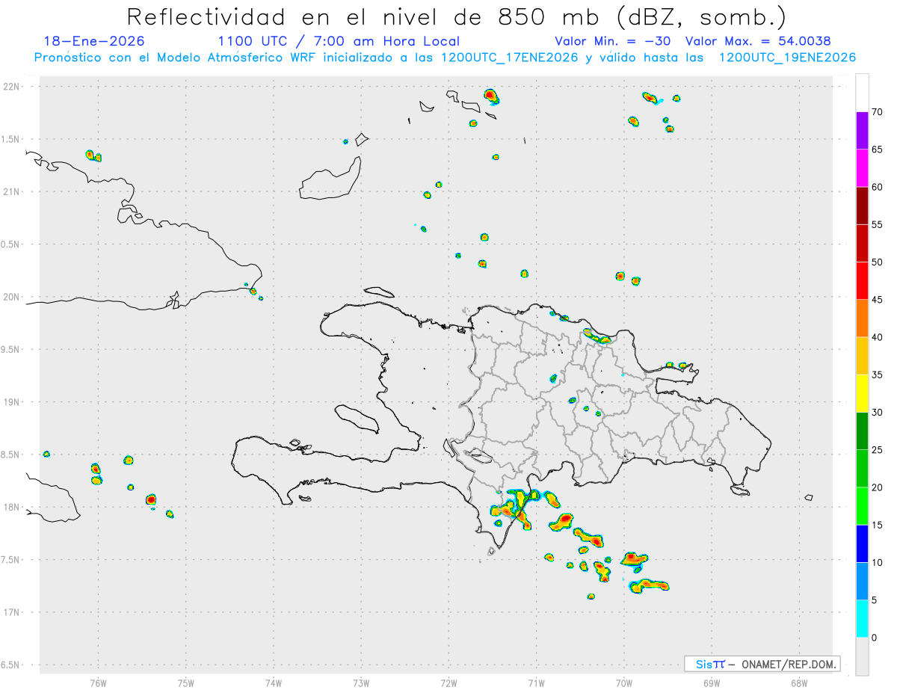Click the time '1100 UTC / 7:00 am Hora Local'

[339, 41]
